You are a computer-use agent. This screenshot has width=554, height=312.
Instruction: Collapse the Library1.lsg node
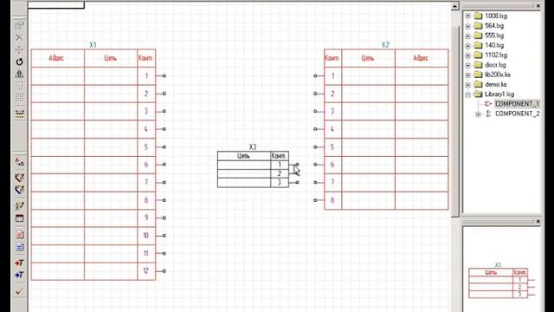click(x=467, y=94)
